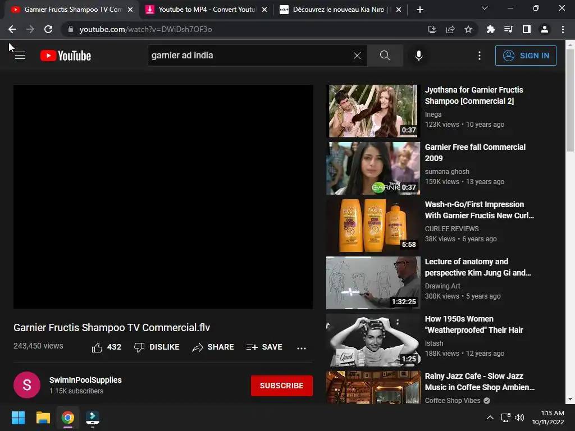Click the channel name sumana ghosh
This screenshot has width=575, height=431.
click(447, 172)
